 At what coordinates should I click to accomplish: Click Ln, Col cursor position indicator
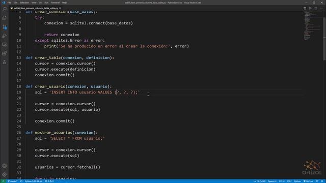point(259,181)
